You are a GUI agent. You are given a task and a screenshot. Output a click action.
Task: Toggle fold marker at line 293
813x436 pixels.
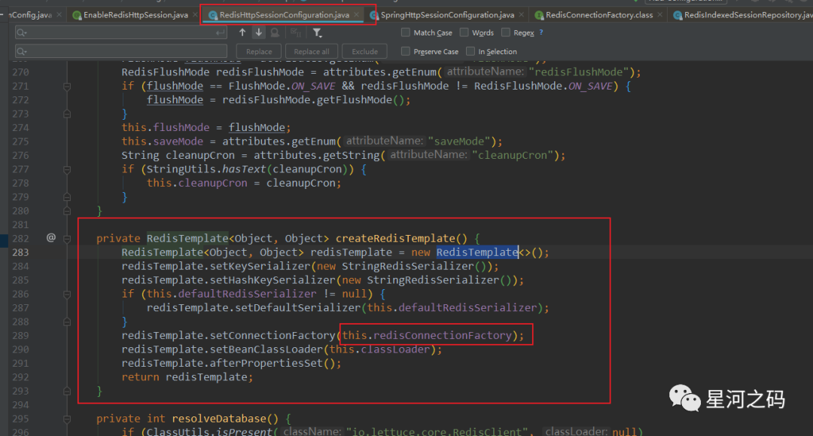67,391
